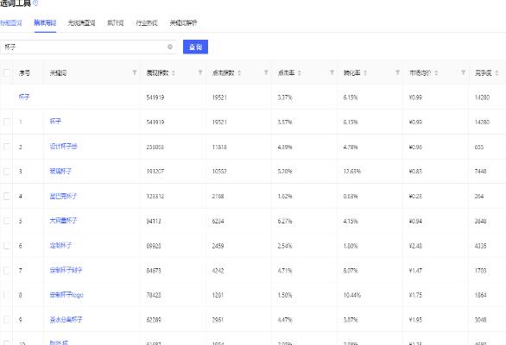
Task: Check the box for row 6 定制杯子
Action: [7, 246]
